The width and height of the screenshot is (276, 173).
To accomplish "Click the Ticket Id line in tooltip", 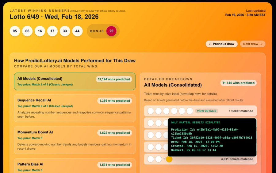I will point(212,138).
